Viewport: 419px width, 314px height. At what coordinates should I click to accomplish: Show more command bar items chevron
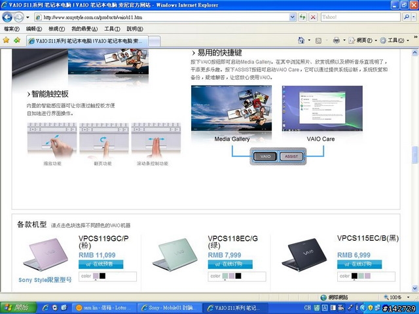(x=416, y=37)
